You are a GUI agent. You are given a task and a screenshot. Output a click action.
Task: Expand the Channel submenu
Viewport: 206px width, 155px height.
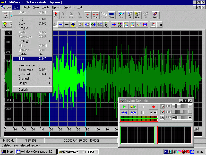[x=33, y=79]
